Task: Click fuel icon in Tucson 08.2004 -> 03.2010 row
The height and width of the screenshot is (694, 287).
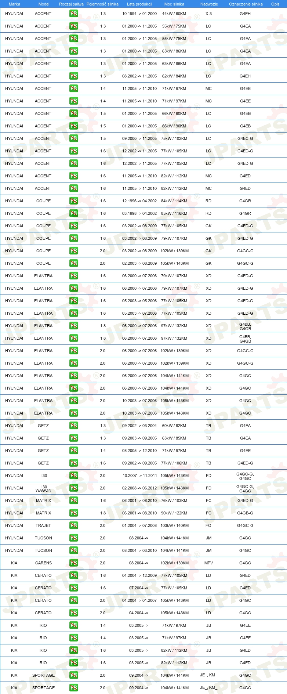Action: pos(73,550)
